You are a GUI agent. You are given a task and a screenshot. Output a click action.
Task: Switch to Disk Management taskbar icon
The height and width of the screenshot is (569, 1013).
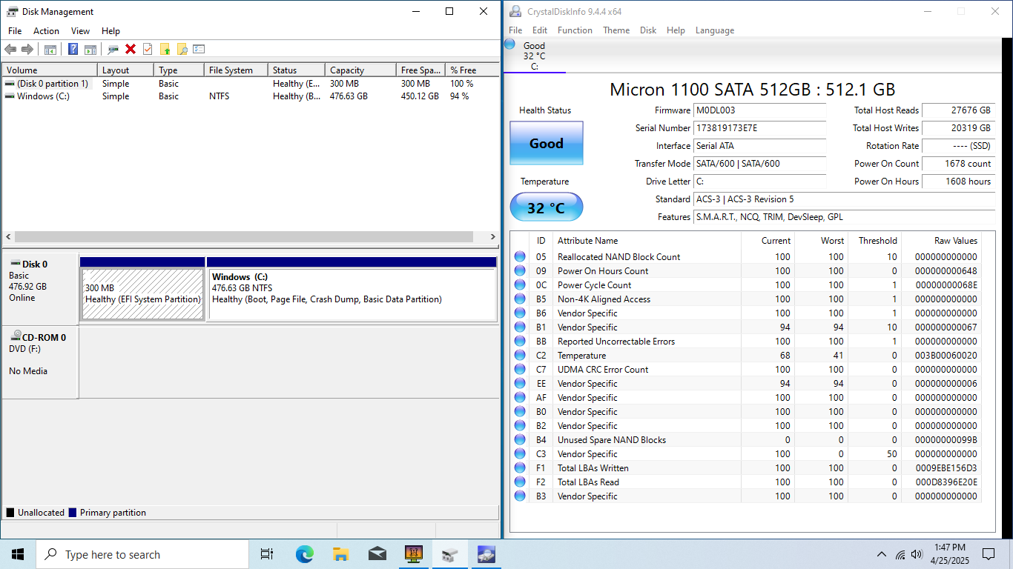(449, 554)
